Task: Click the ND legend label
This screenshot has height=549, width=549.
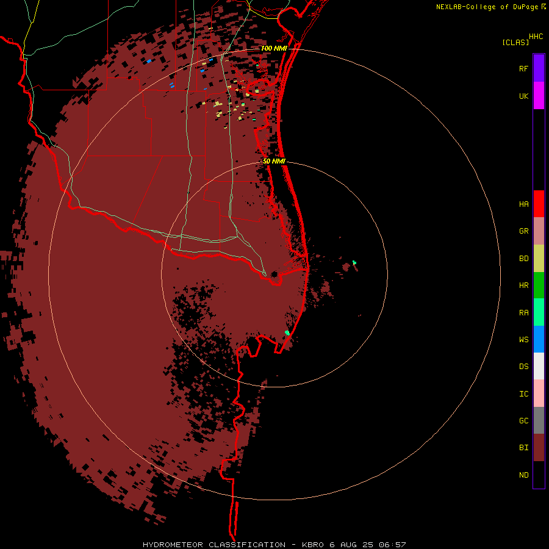Action: 523,475
